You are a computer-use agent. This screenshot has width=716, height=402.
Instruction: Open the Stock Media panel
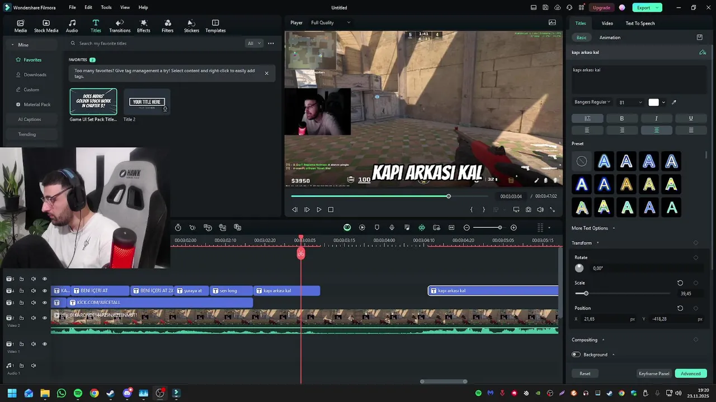(46, 26)
